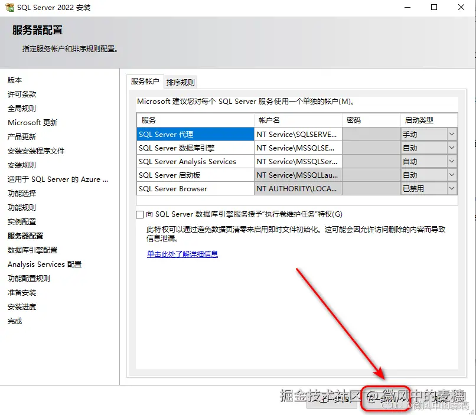The image size is (476, 415).
Task: Click account name NT Service\MSSQLLau... cell
Action: tap(298, 175)
